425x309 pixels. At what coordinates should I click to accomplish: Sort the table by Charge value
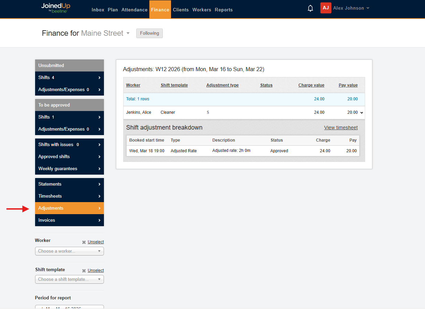311,85
